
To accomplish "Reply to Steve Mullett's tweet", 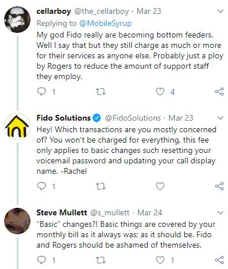I will click(42, 260).
